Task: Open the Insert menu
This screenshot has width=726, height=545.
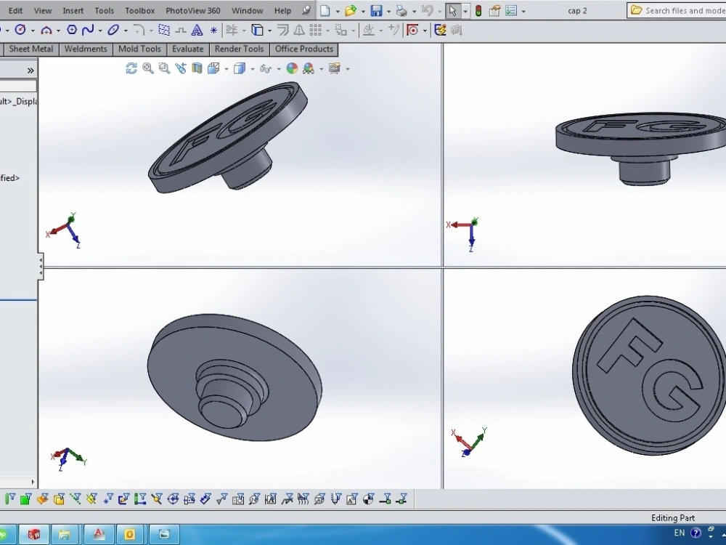Action: point(73,11)
